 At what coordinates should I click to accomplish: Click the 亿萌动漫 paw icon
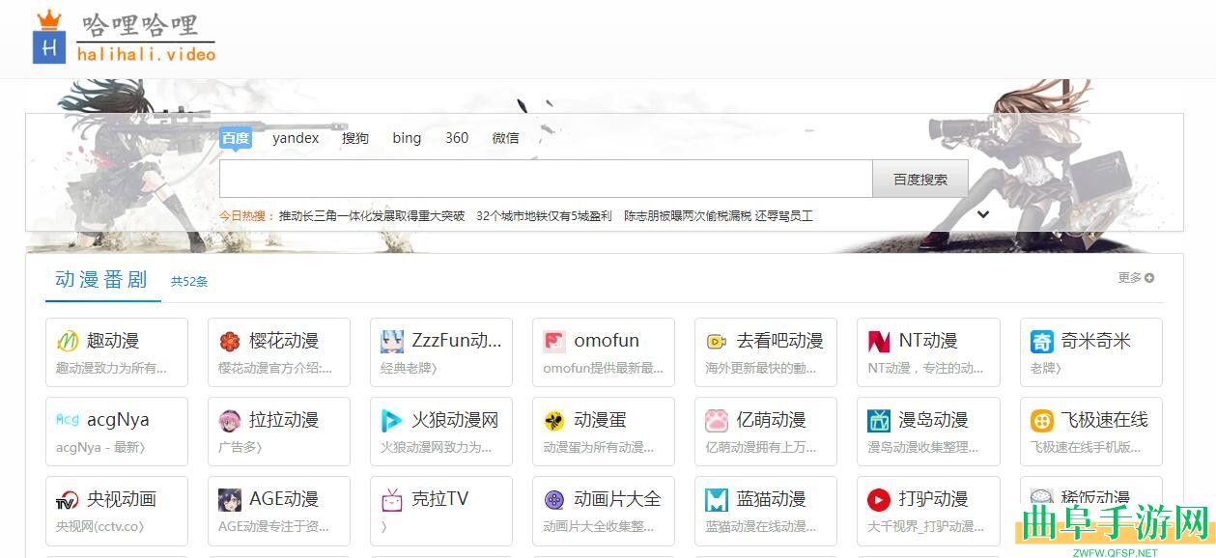tap(717, 420)
